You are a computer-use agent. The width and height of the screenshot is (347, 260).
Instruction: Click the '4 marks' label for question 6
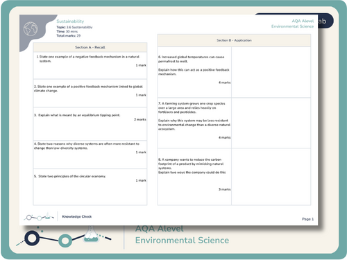(x=224, y=83)
